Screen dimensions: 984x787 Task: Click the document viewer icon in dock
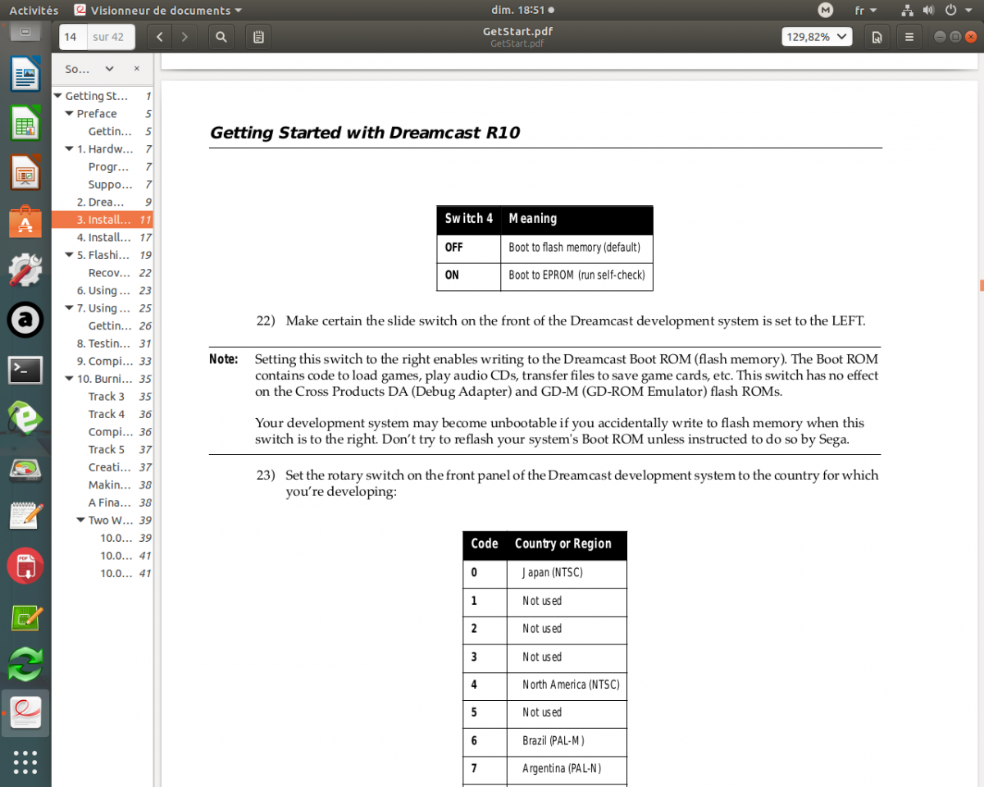[x=25, y=712]
